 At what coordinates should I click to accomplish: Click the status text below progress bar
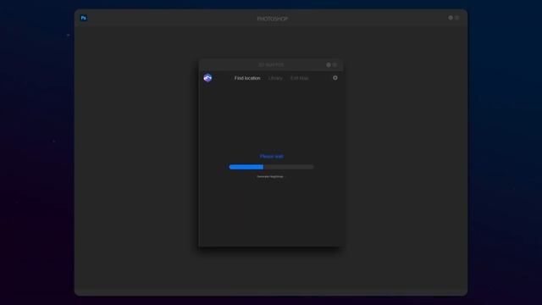point(270,177)
